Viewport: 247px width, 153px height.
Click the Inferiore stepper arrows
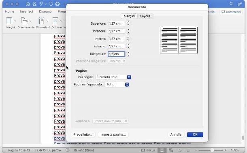tap(128, 31)
